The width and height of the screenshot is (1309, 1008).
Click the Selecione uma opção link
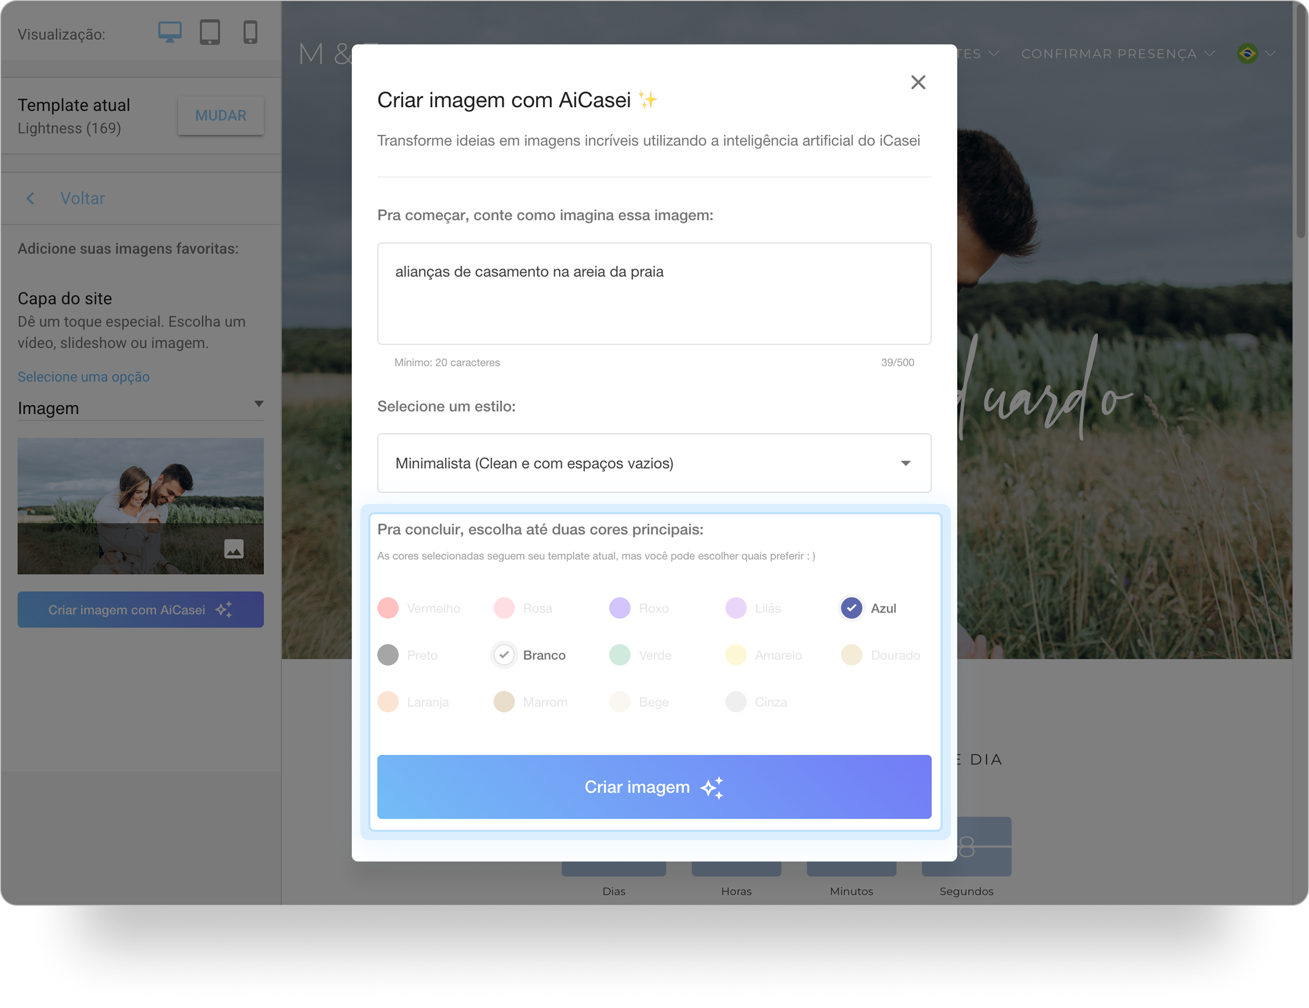click(x=83, y=377)
